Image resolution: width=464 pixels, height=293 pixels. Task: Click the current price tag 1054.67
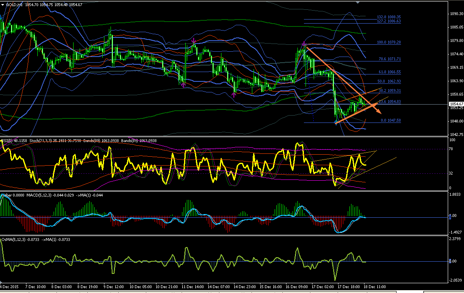click(456, 104)
